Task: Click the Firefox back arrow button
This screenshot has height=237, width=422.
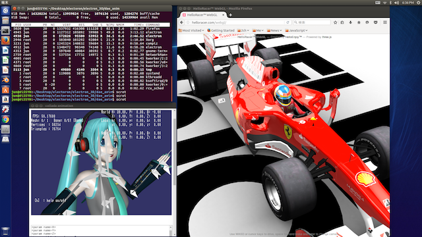Action: pyautogui.click(x=182, y=22)
